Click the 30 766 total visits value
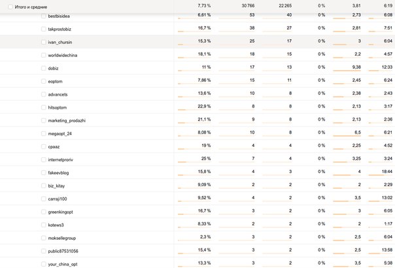 248,5
